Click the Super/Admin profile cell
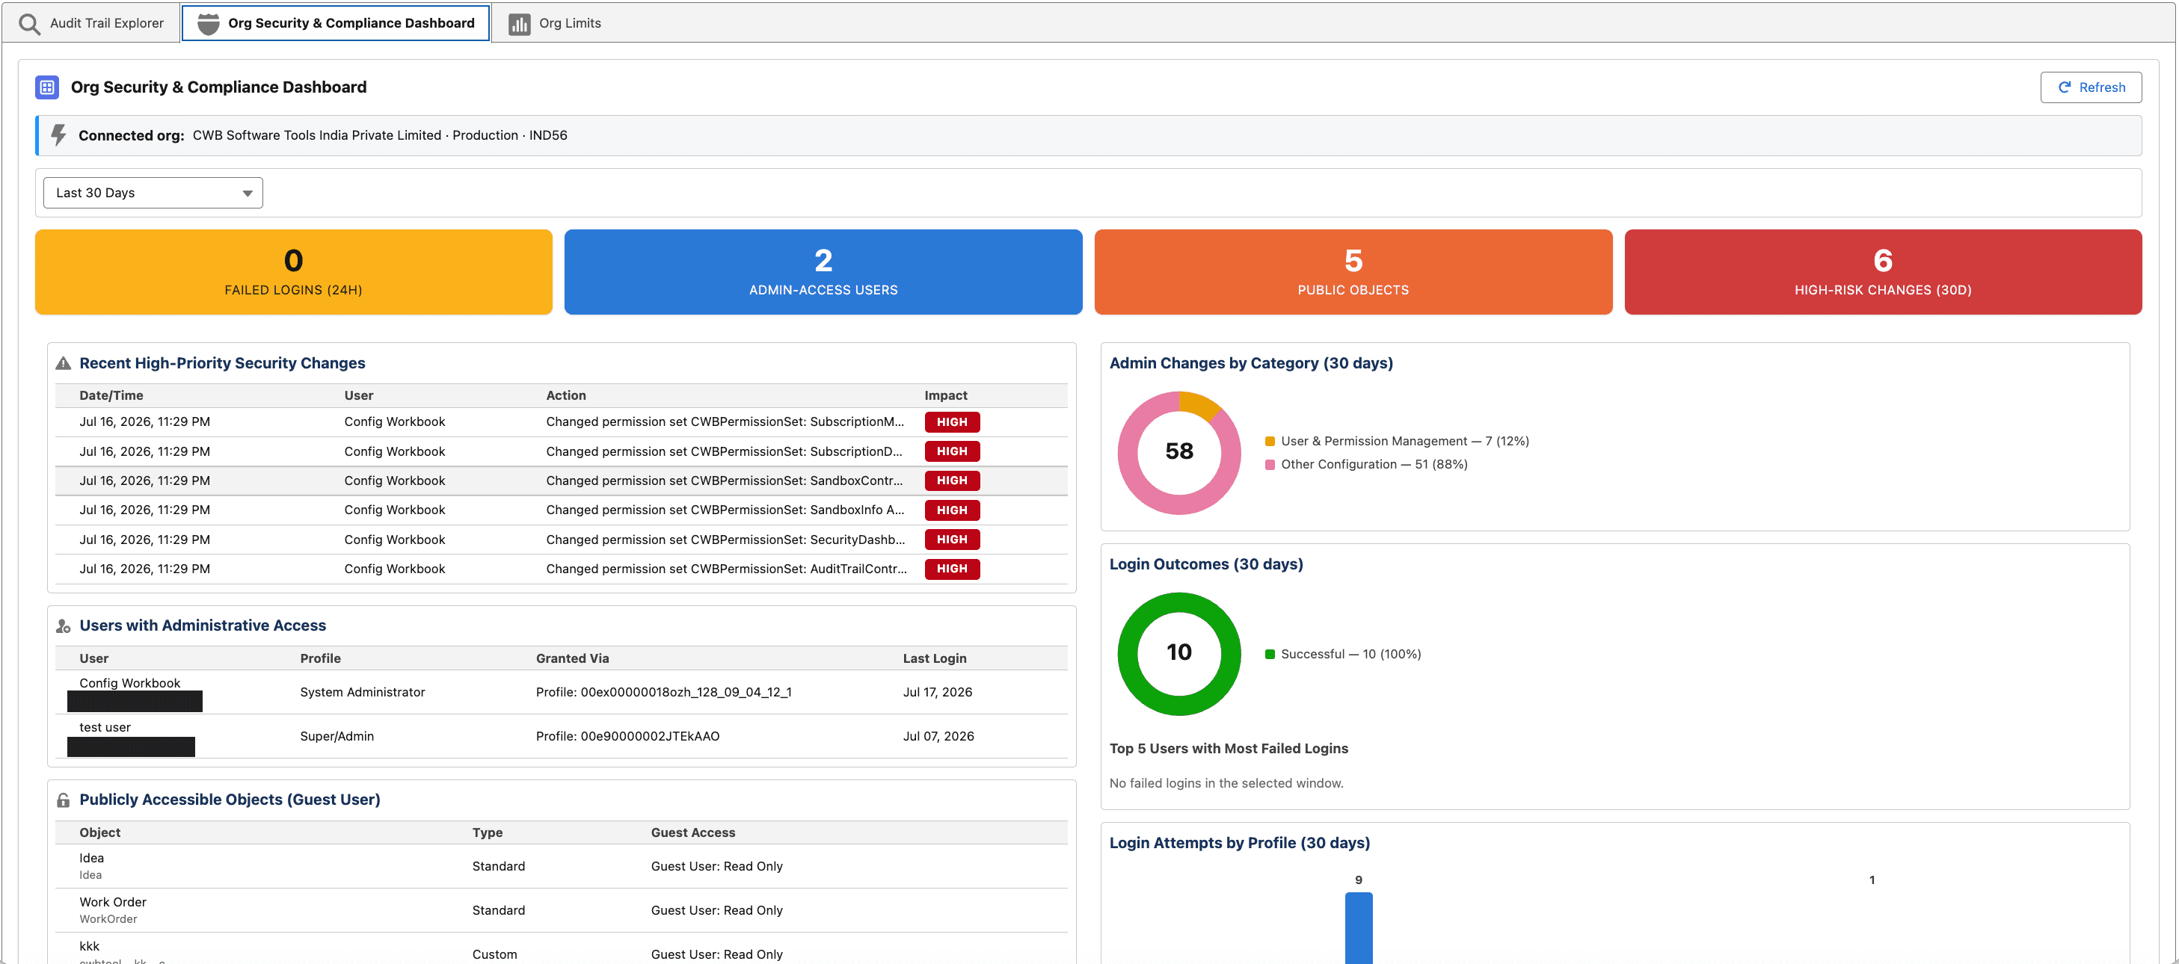2179x964 pixels. 336,737
